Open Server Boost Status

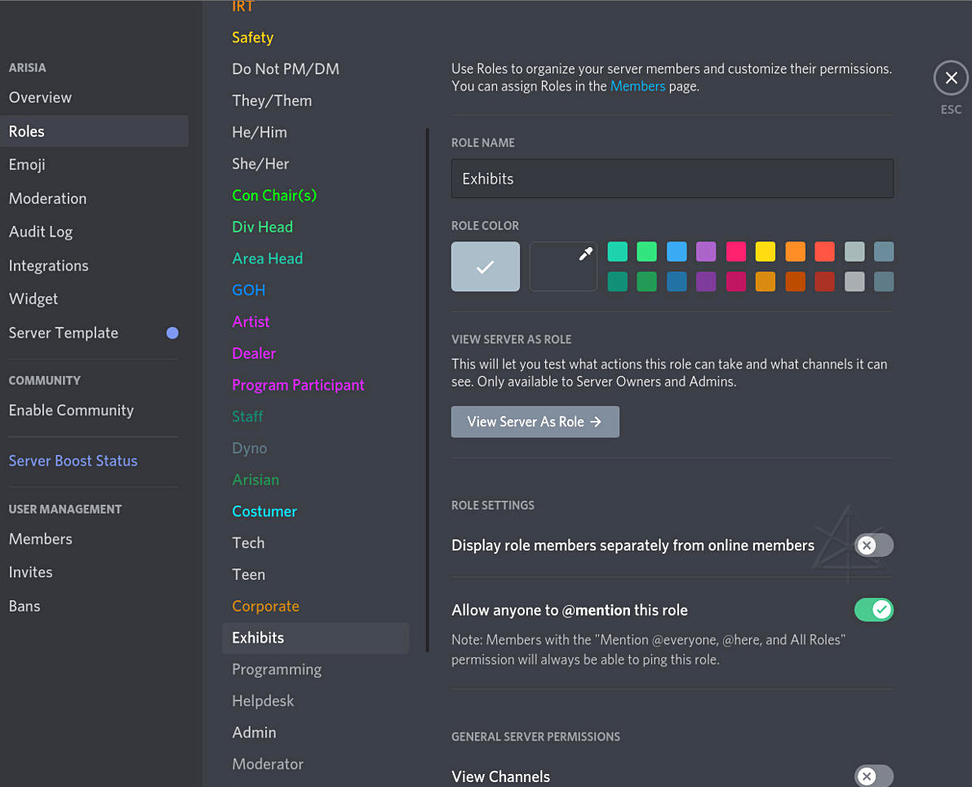click(73, 461)
